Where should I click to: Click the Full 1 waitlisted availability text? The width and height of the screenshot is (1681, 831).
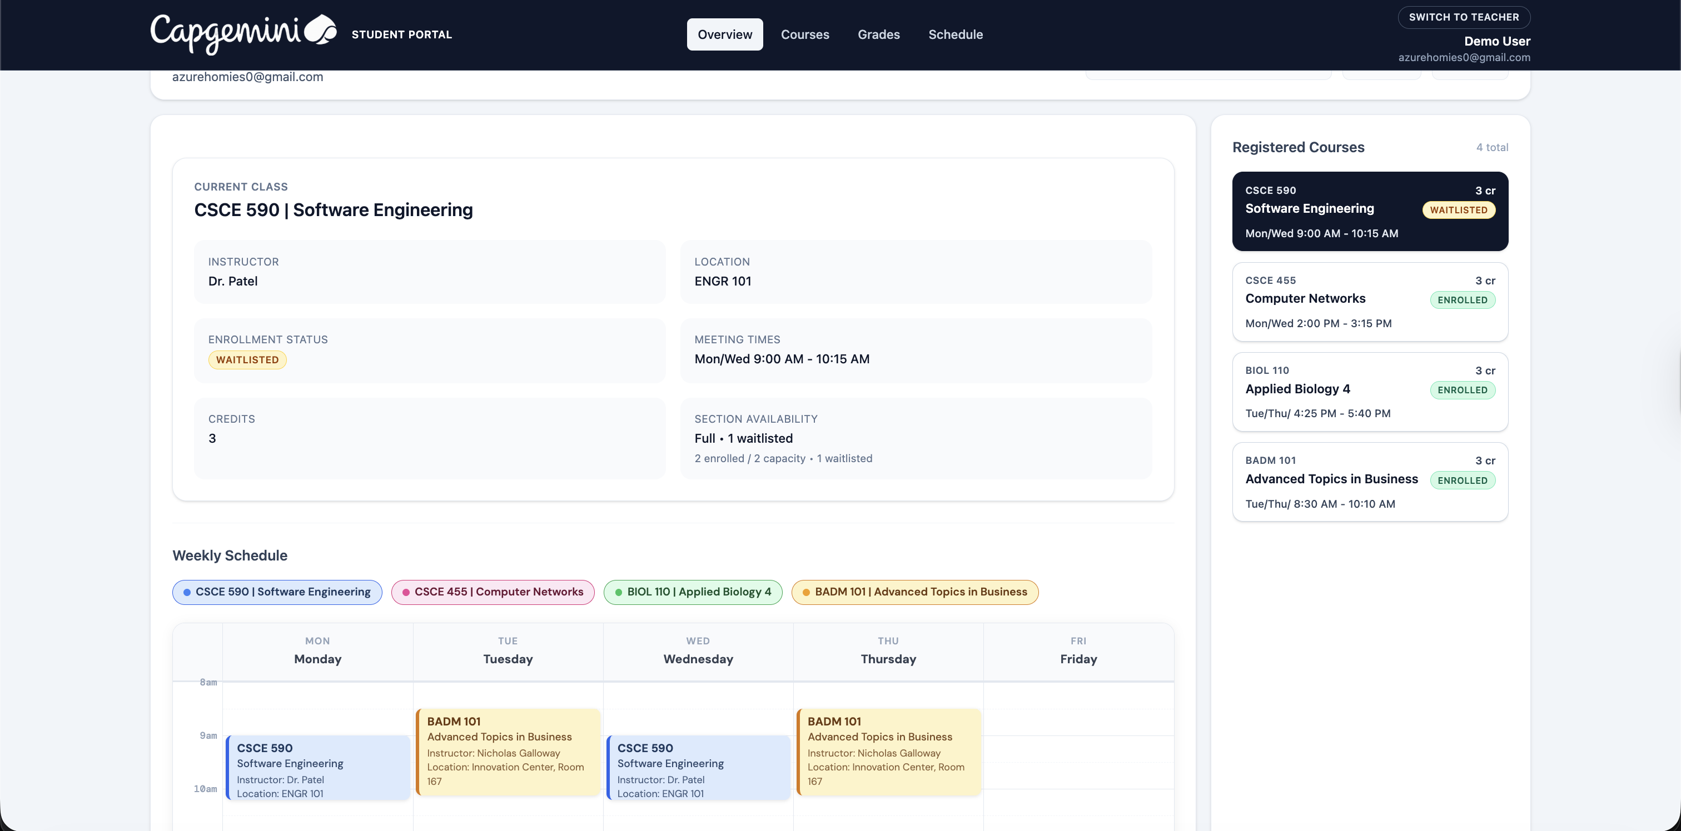tap(743, 438)
